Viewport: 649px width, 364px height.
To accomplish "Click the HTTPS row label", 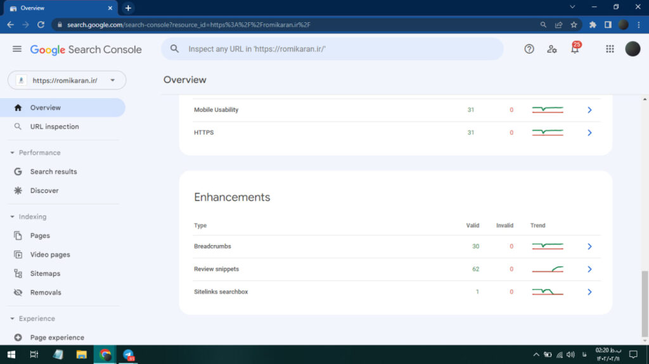I will [x=203, y=133].
